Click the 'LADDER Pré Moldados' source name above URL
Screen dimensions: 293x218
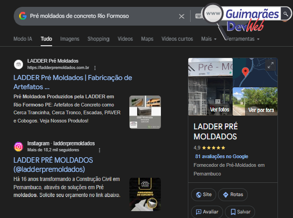tap(53, 61)
